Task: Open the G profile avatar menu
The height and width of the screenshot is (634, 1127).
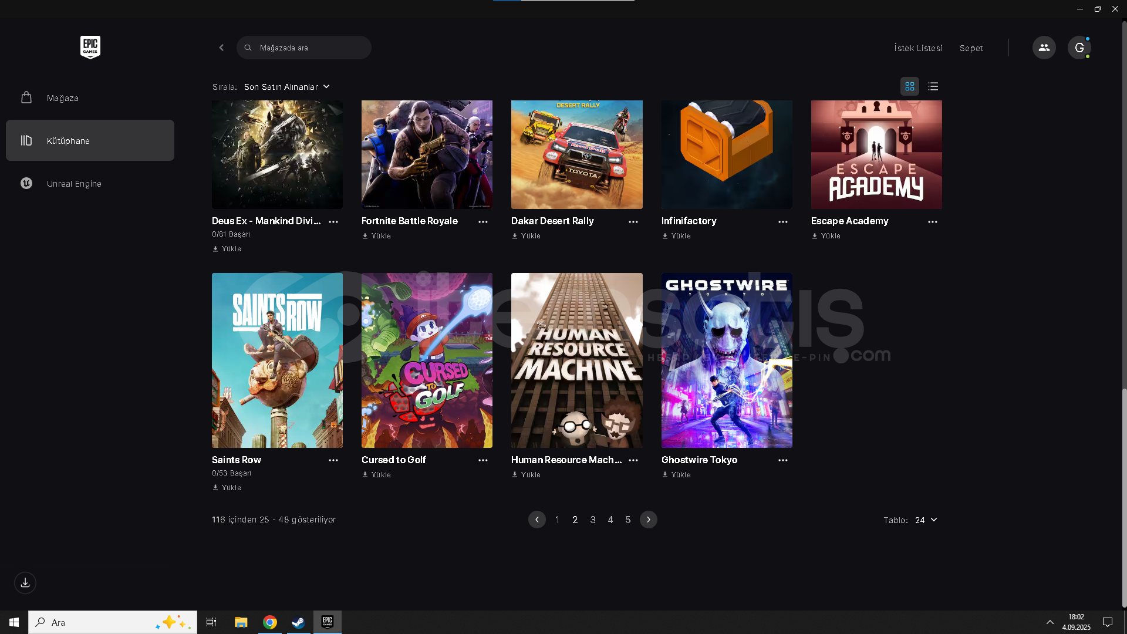Action: point(1079,48)
